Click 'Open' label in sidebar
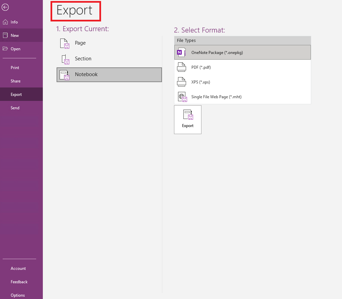 pyautogui.click(x=15, y=49)
